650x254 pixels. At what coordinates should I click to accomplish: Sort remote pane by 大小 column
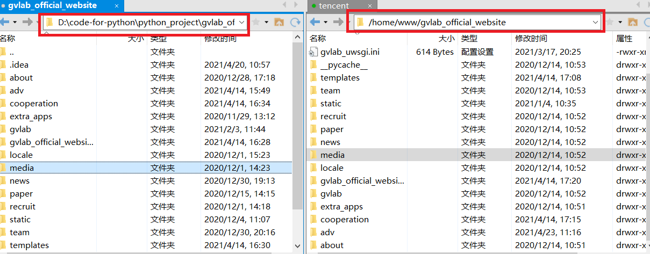coord(446,38)
